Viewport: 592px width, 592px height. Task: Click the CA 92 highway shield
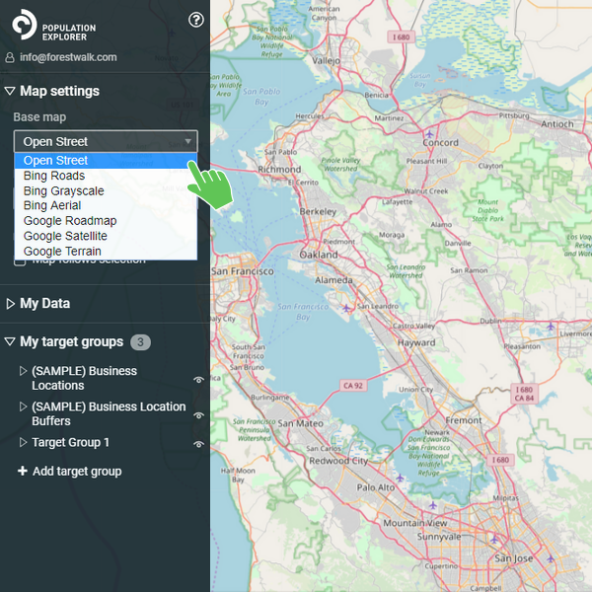coord(353,386)
